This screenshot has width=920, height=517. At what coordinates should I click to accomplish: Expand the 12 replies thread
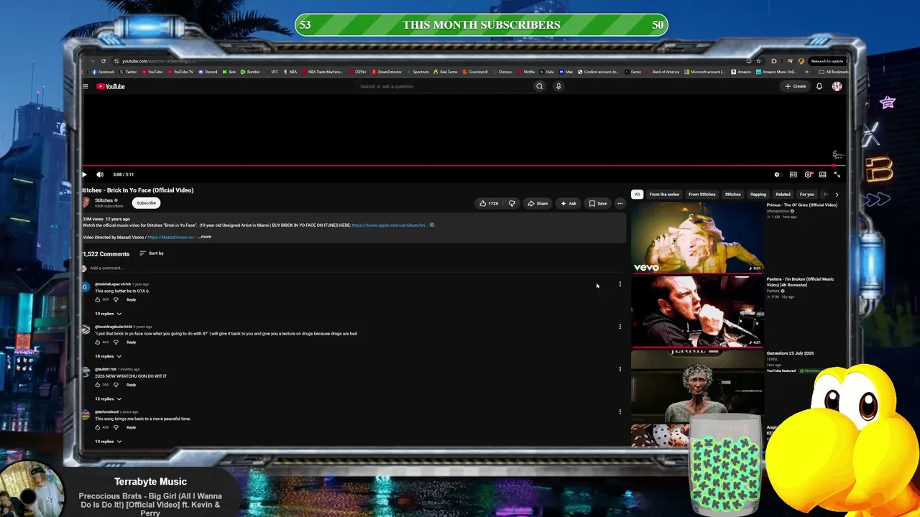108,399
